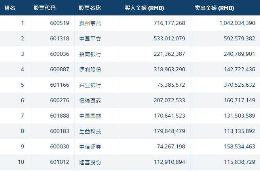The width and height of the screenshot is (260, 171).
Task: Click buy amount 170,641,523
Action: (x=169, y=116)
